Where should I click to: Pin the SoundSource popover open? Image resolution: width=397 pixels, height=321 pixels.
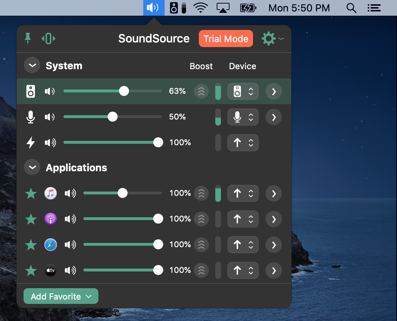point(28,39)
